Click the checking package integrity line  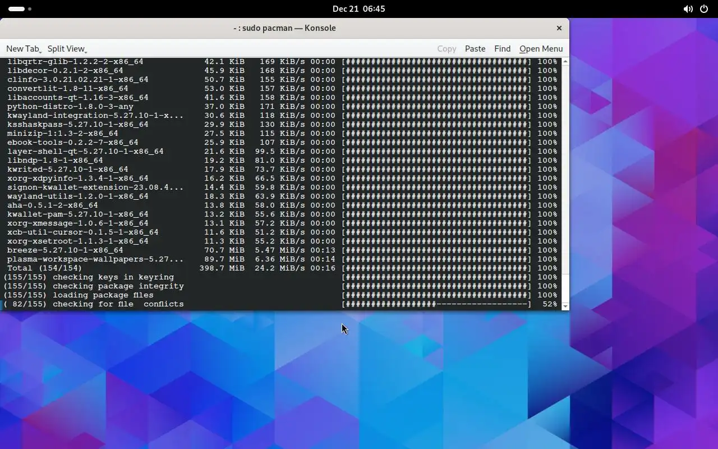click(x=280, y=286)
